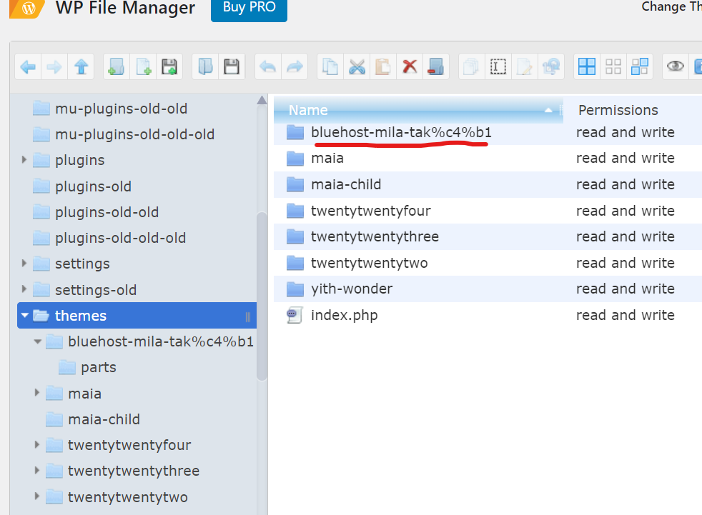702x515 pixels.
Task: Copy selected files with copy icon
Action: coord(330,66)
